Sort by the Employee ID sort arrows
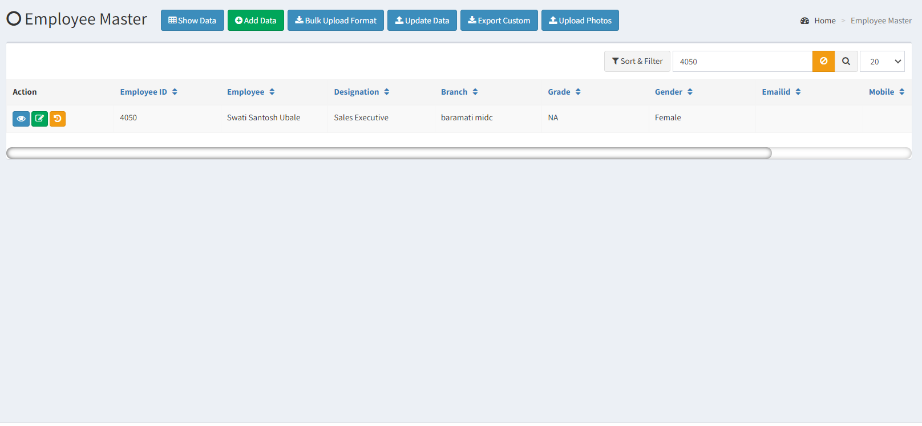The width and height of the screenshot is (922, 426). [175, 92]
